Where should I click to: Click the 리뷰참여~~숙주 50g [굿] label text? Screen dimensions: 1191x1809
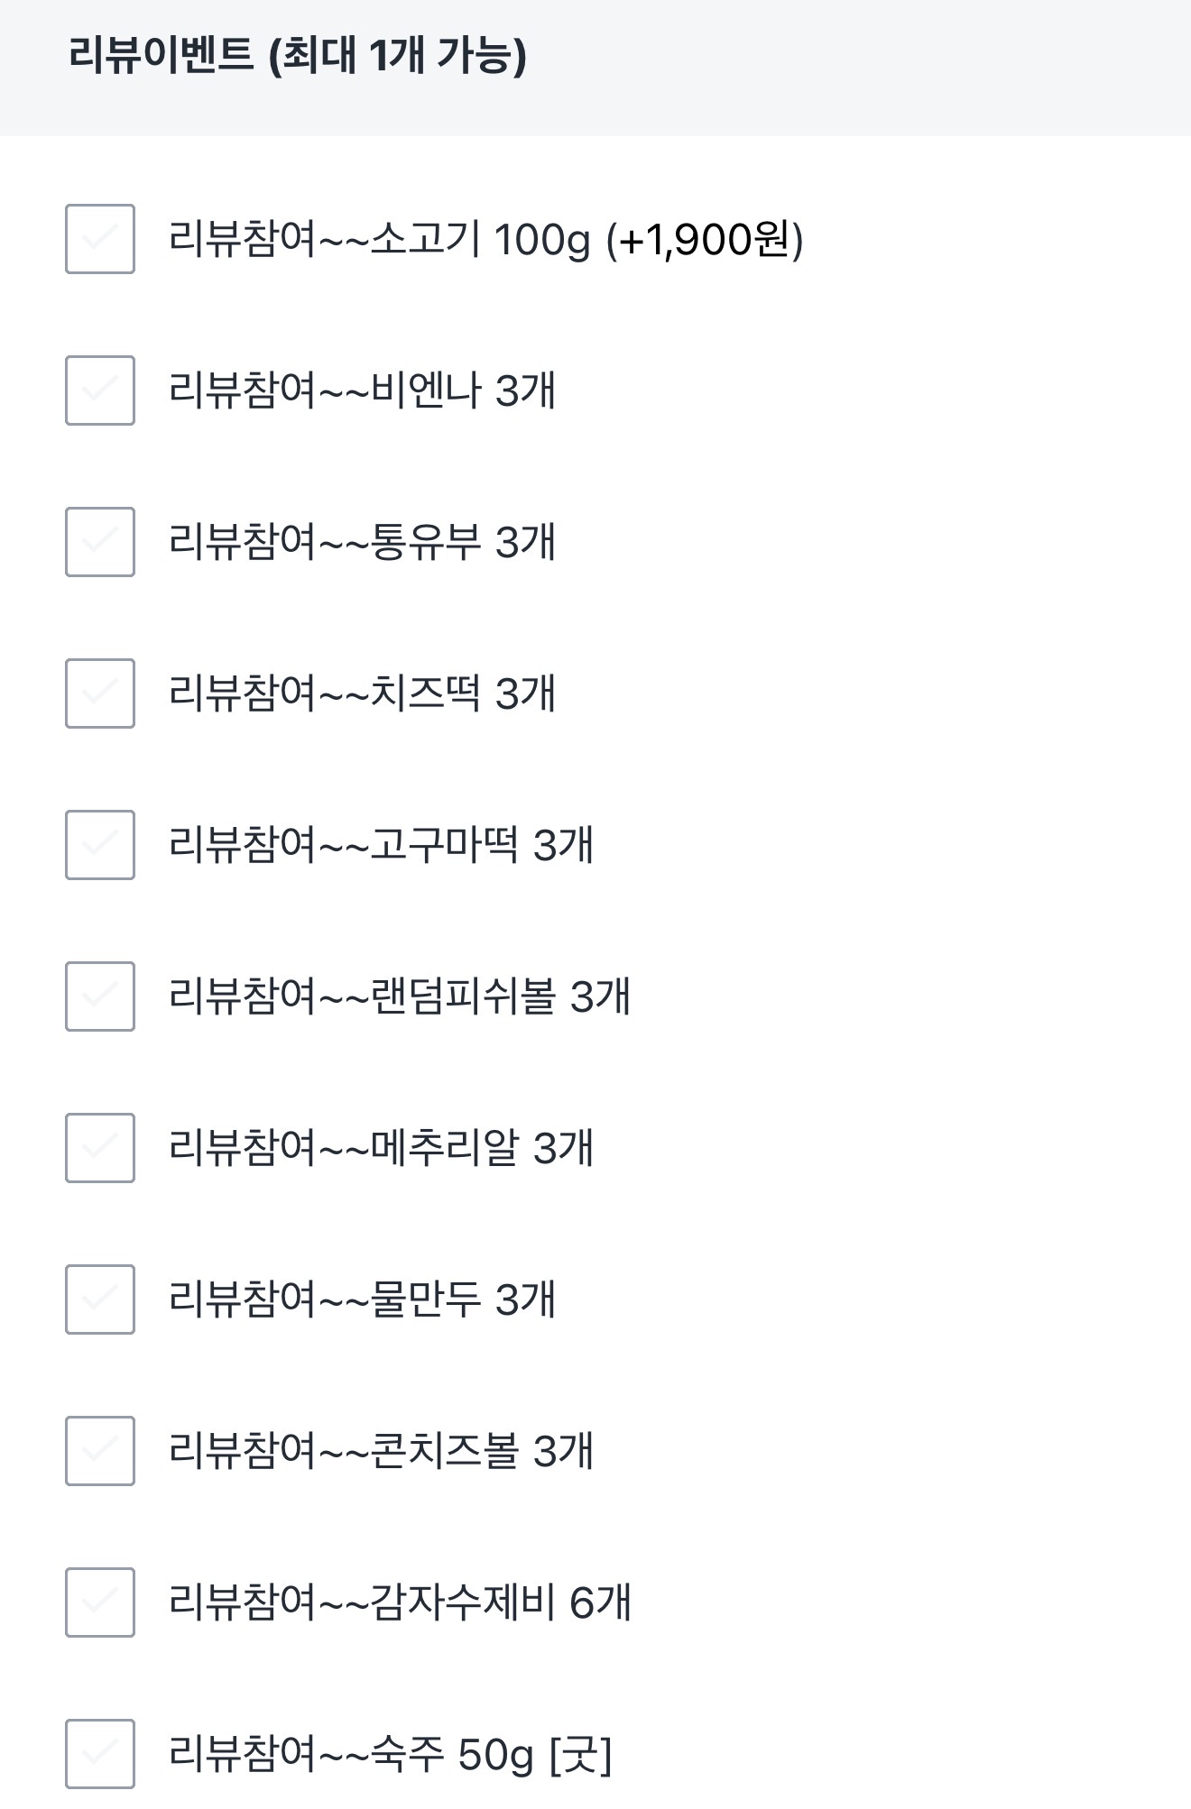[390, 1755]
